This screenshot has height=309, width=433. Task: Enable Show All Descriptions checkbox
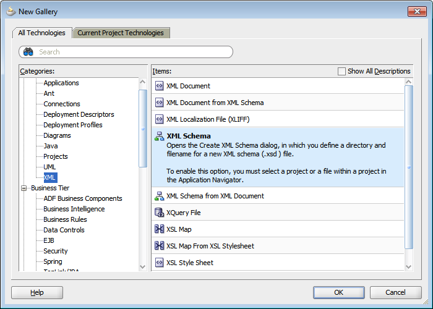(x=341, y=72)
